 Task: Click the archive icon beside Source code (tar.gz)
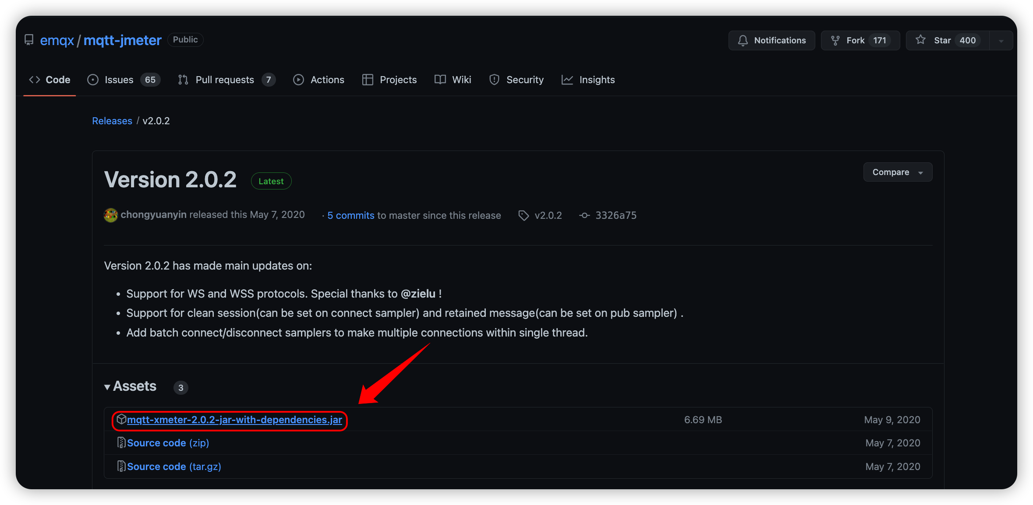[x=121, y=466]
